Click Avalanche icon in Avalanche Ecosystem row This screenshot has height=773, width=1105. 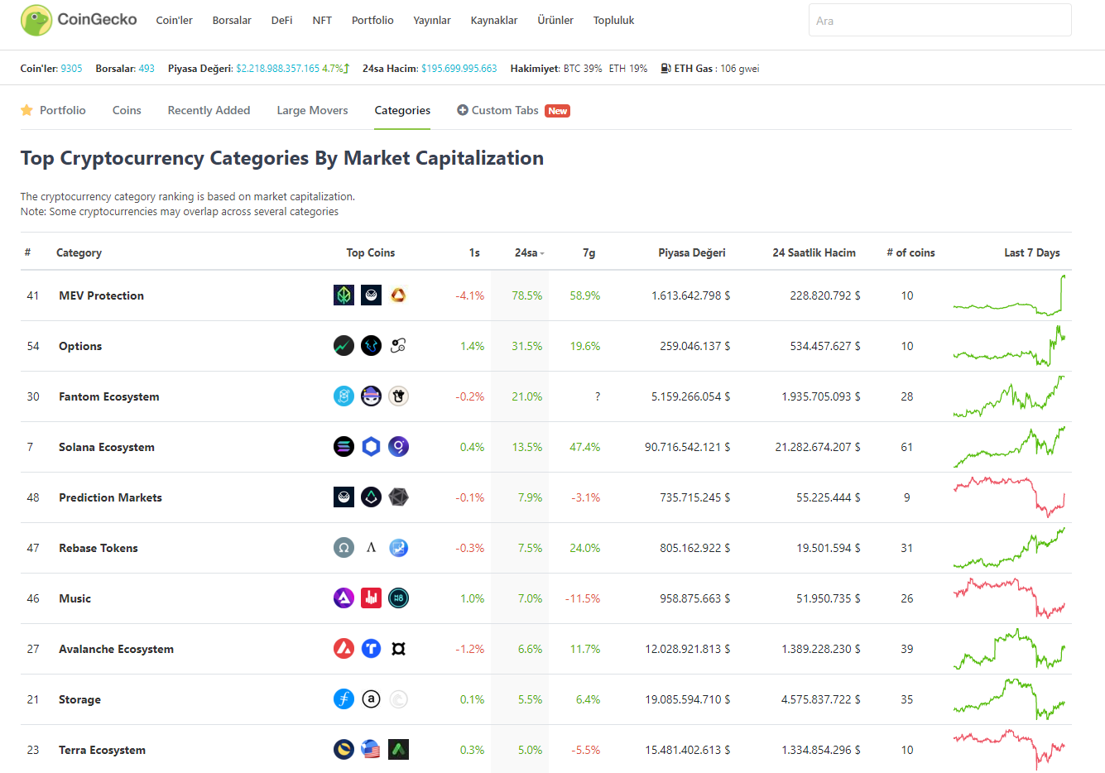click(344, 649)
